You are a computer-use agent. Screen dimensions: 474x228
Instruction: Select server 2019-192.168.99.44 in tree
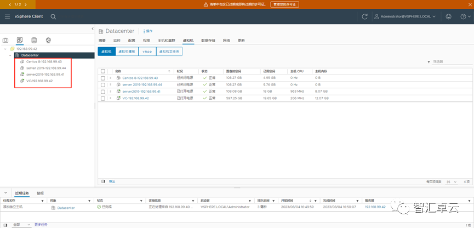tap(46, 68)
